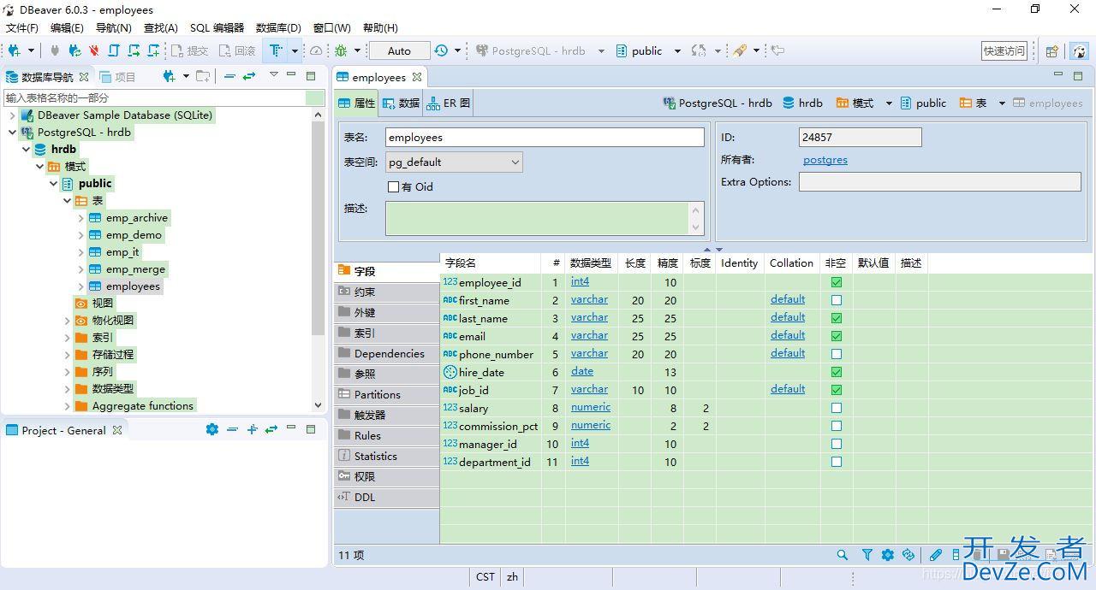Open the transaction mode toggle icon
Image resolution: width=1096 pixels, height=590 pixels.
tap(276, 50)
